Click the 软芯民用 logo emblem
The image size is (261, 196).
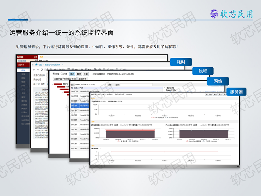[x=214, y=14]
